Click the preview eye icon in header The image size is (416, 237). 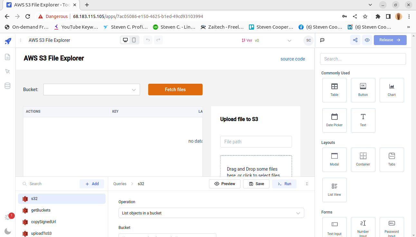pyautogui.click(x=367, y=40)
